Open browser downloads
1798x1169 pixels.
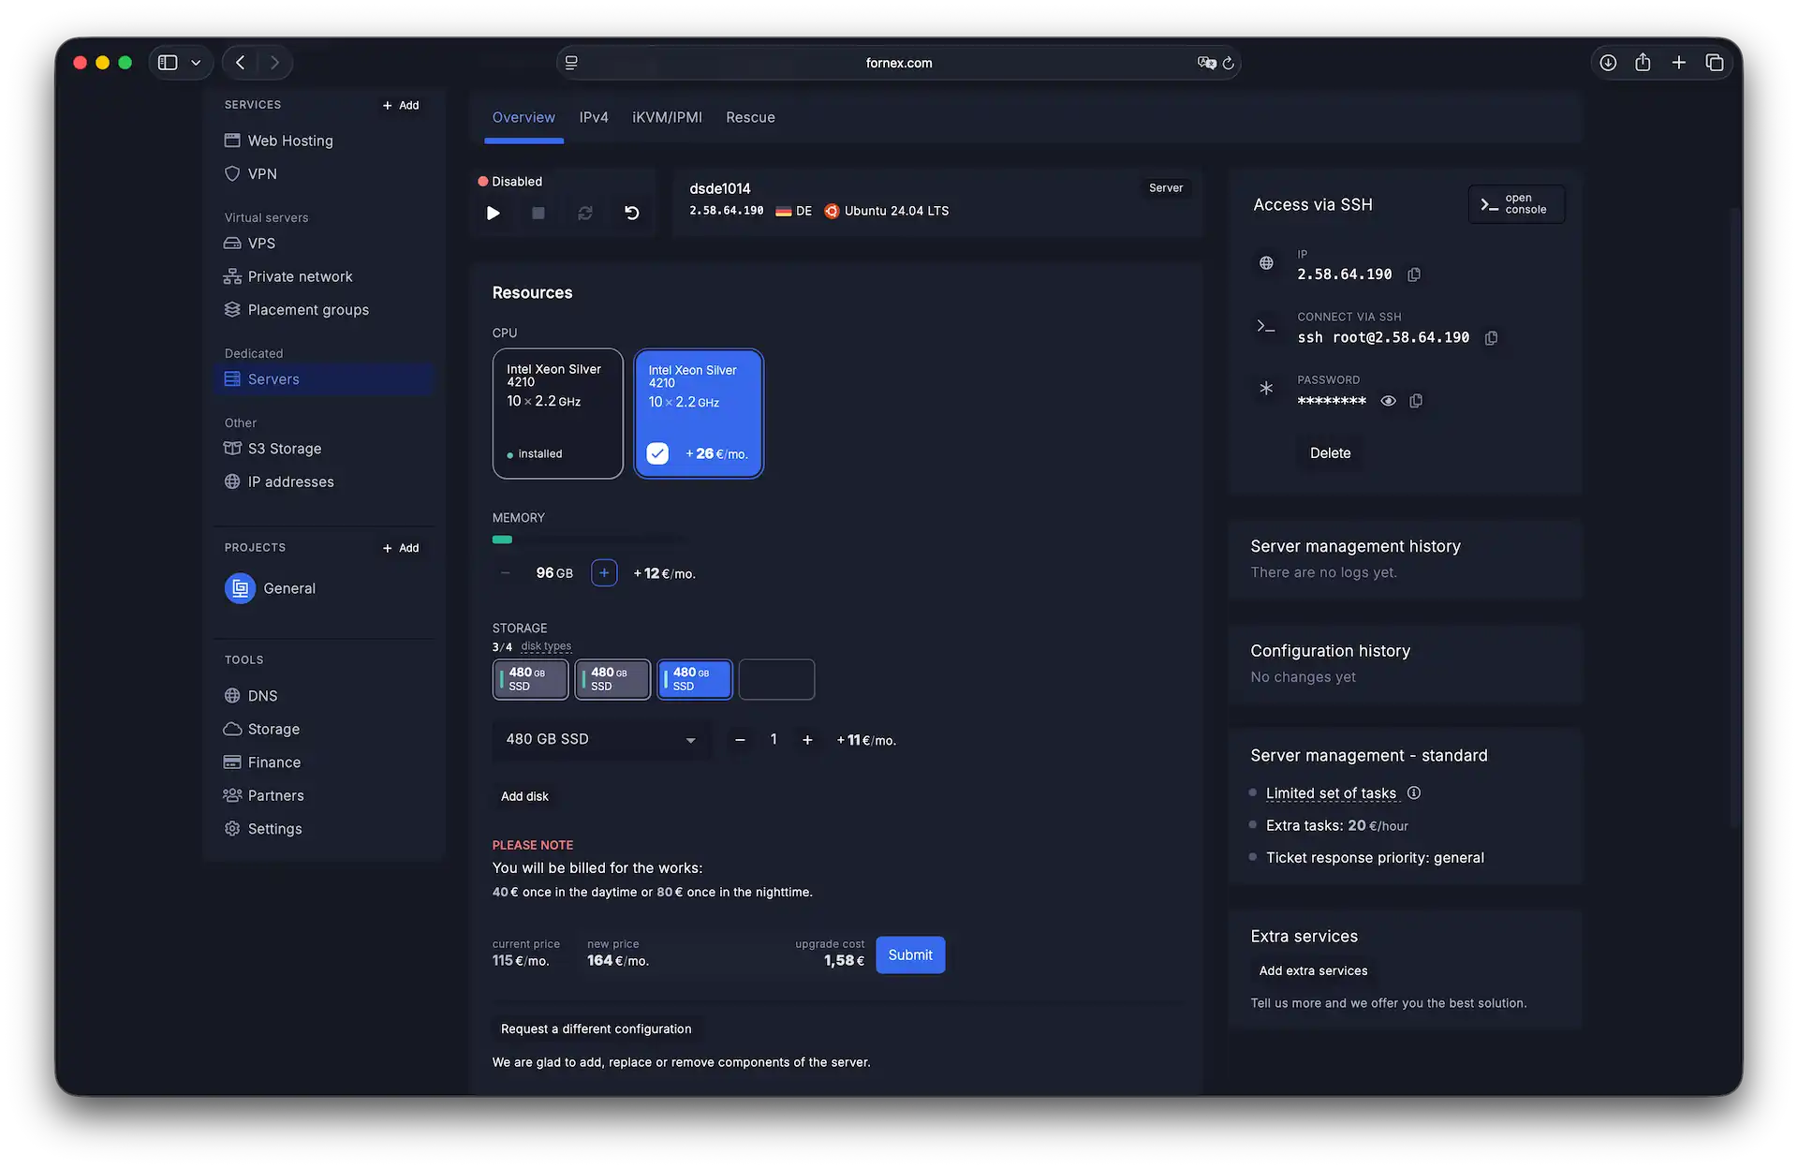coord(1608,63)
